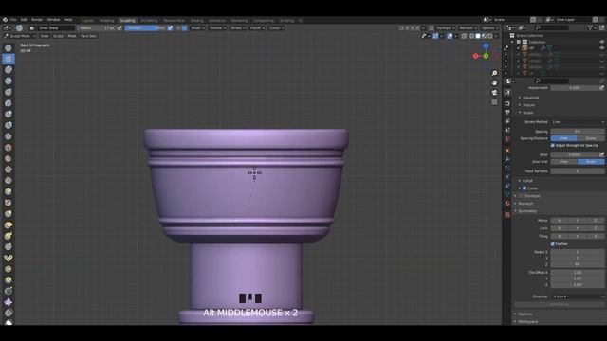The image size is (607, 341).
Task: Select the Crease brush tool
Action: 9,136
